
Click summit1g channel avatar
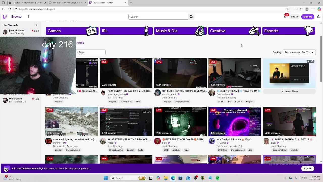pyautogui.click(x=48, y=141)
